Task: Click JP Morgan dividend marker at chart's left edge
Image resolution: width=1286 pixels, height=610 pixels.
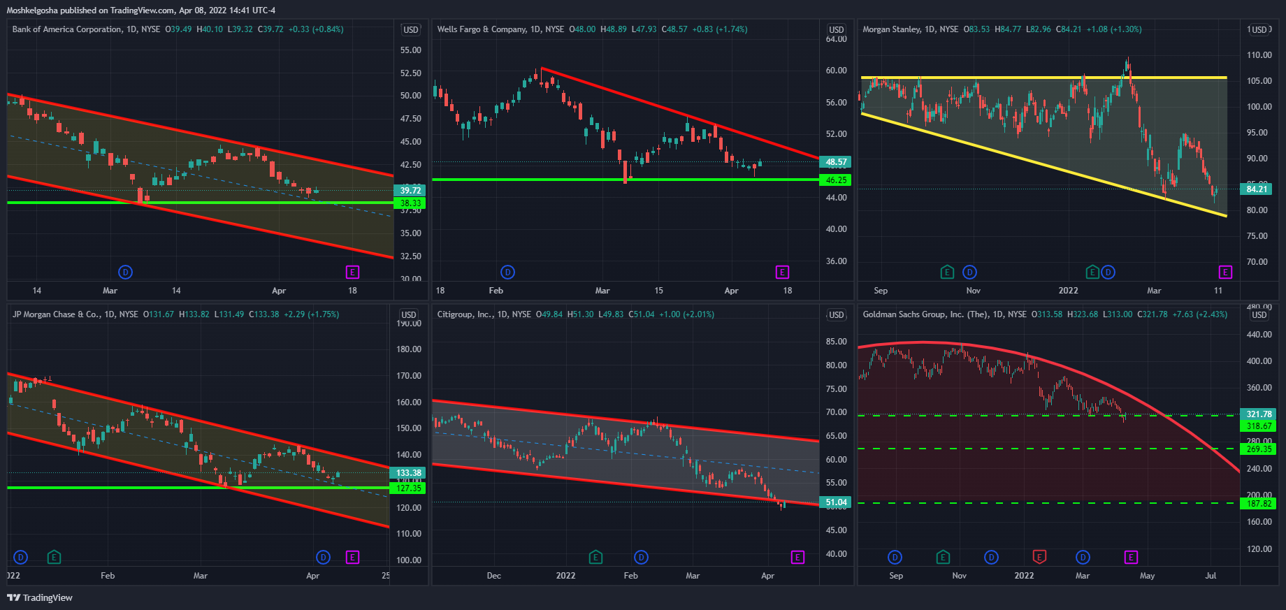Action: [20, 557]
